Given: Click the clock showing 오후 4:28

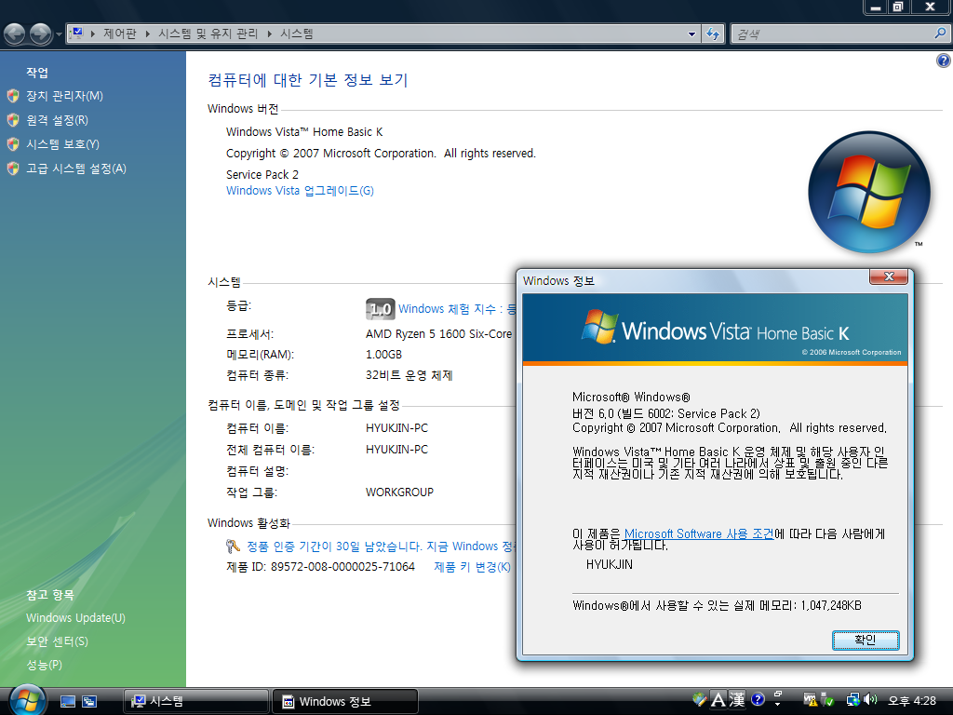Looking at the screenshot, I should click(912, 701).
